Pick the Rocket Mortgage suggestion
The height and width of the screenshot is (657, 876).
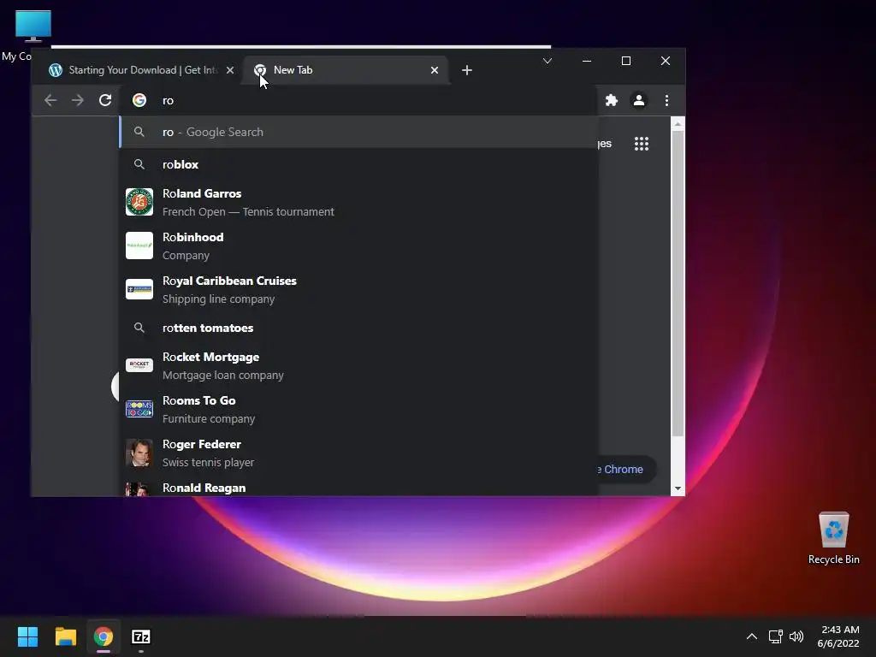click(x=358, y=365)
